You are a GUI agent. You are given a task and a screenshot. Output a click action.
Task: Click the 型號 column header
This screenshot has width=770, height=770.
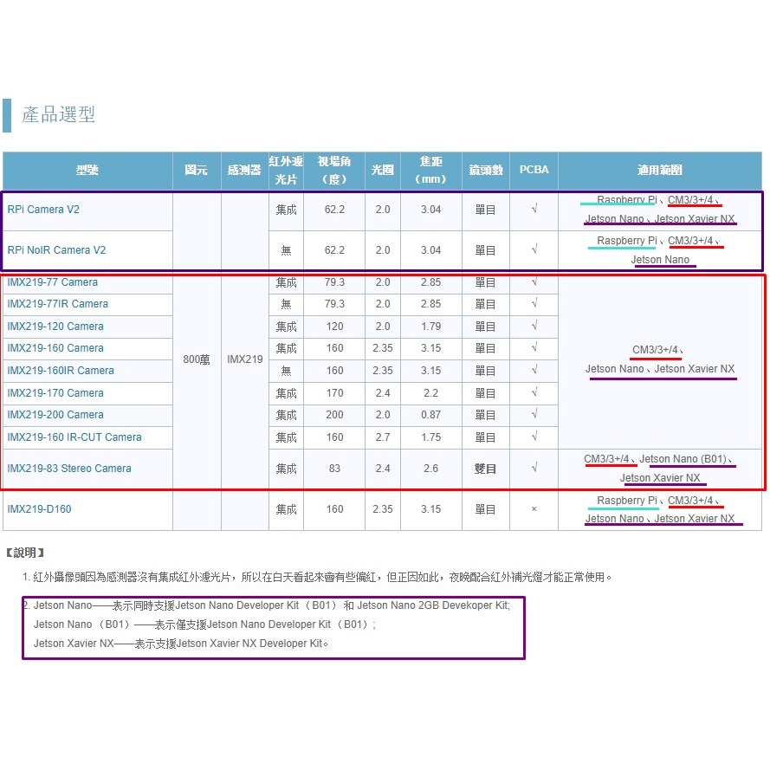pyautogui.click(x=87, y=171)
